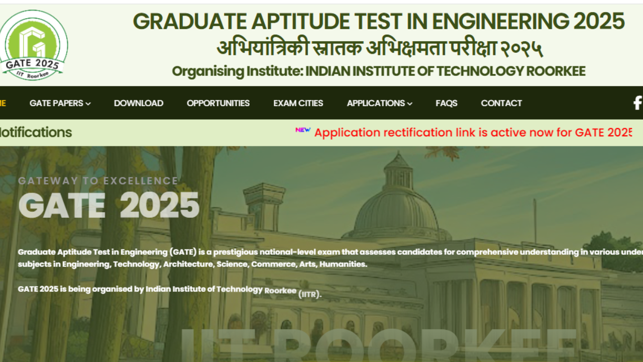Select the OPPORTUNITIES menu item
The height and width of the screenshot is (362, 643).
[218, 103]
